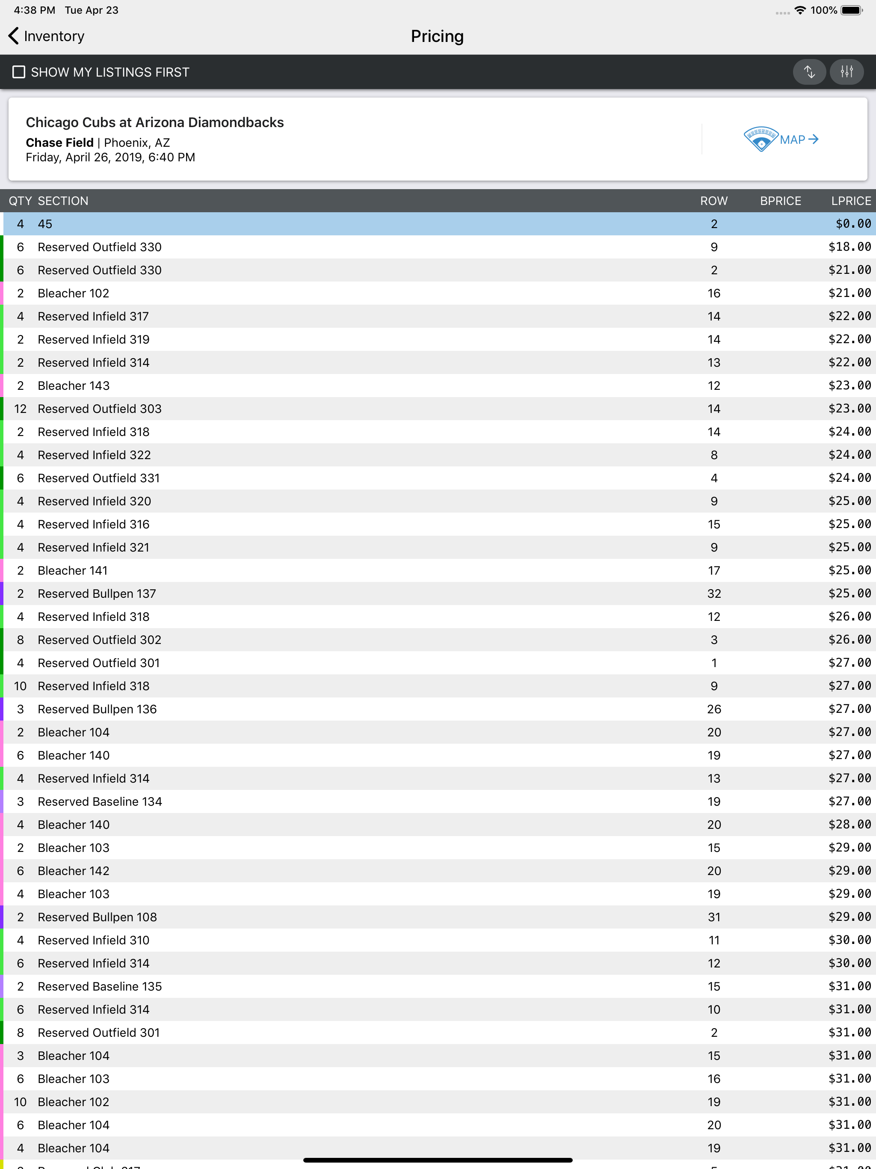Sort by BPRICE column header
876x1169 pixels.
(780, 201)
